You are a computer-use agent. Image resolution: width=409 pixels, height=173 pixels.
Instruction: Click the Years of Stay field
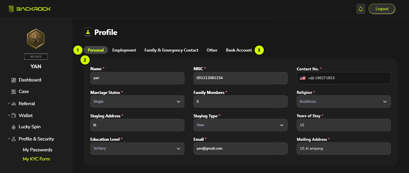[x=344, y=125]
